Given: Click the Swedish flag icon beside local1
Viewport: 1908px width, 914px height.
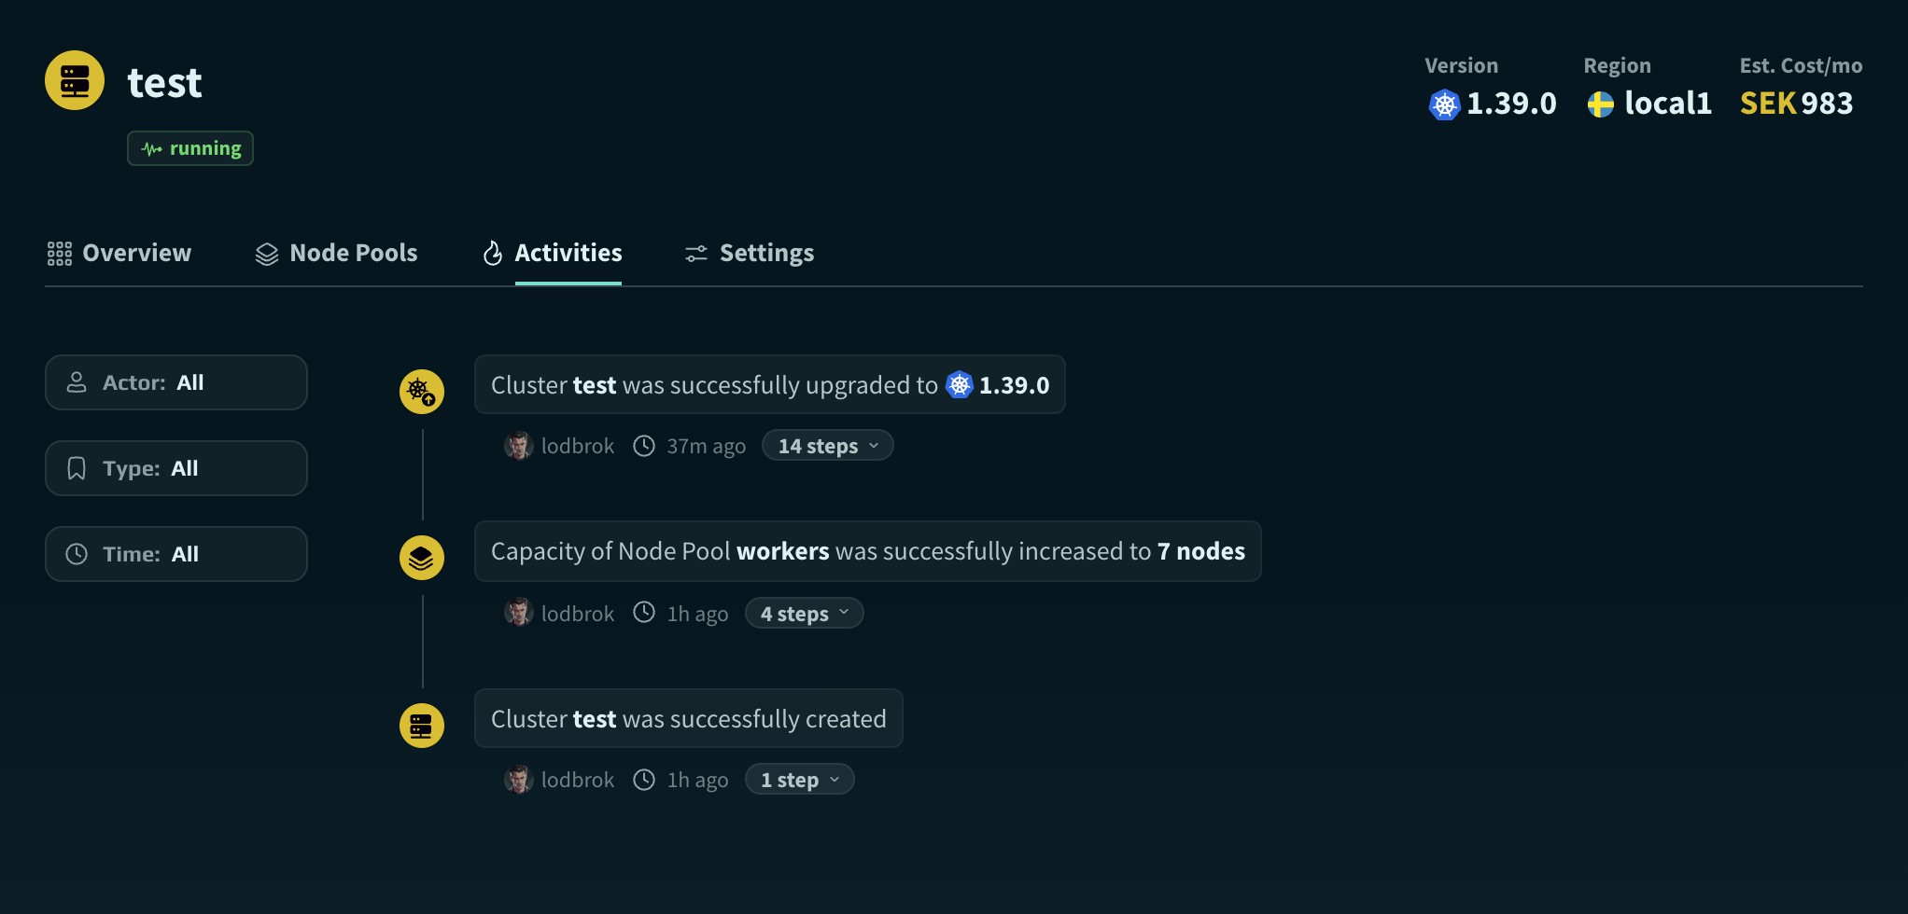Looking at the screenshot, I should tap(1600, 104).
